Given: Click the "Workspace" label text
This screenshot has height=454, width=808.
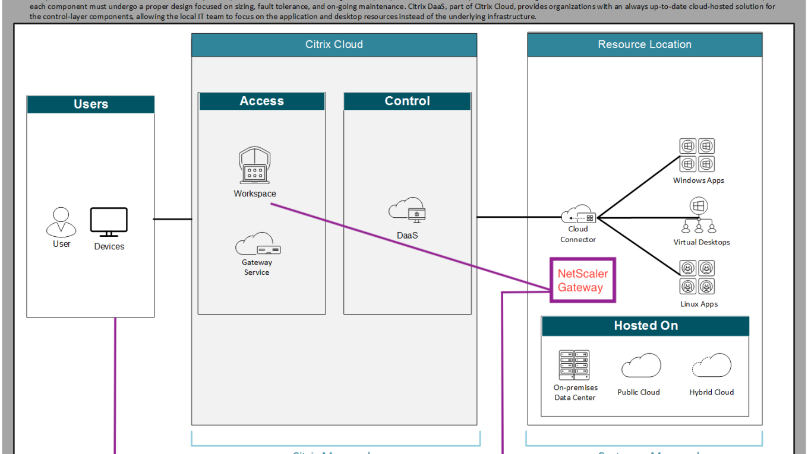Looking at the screenshot, I should click(255, 193).
